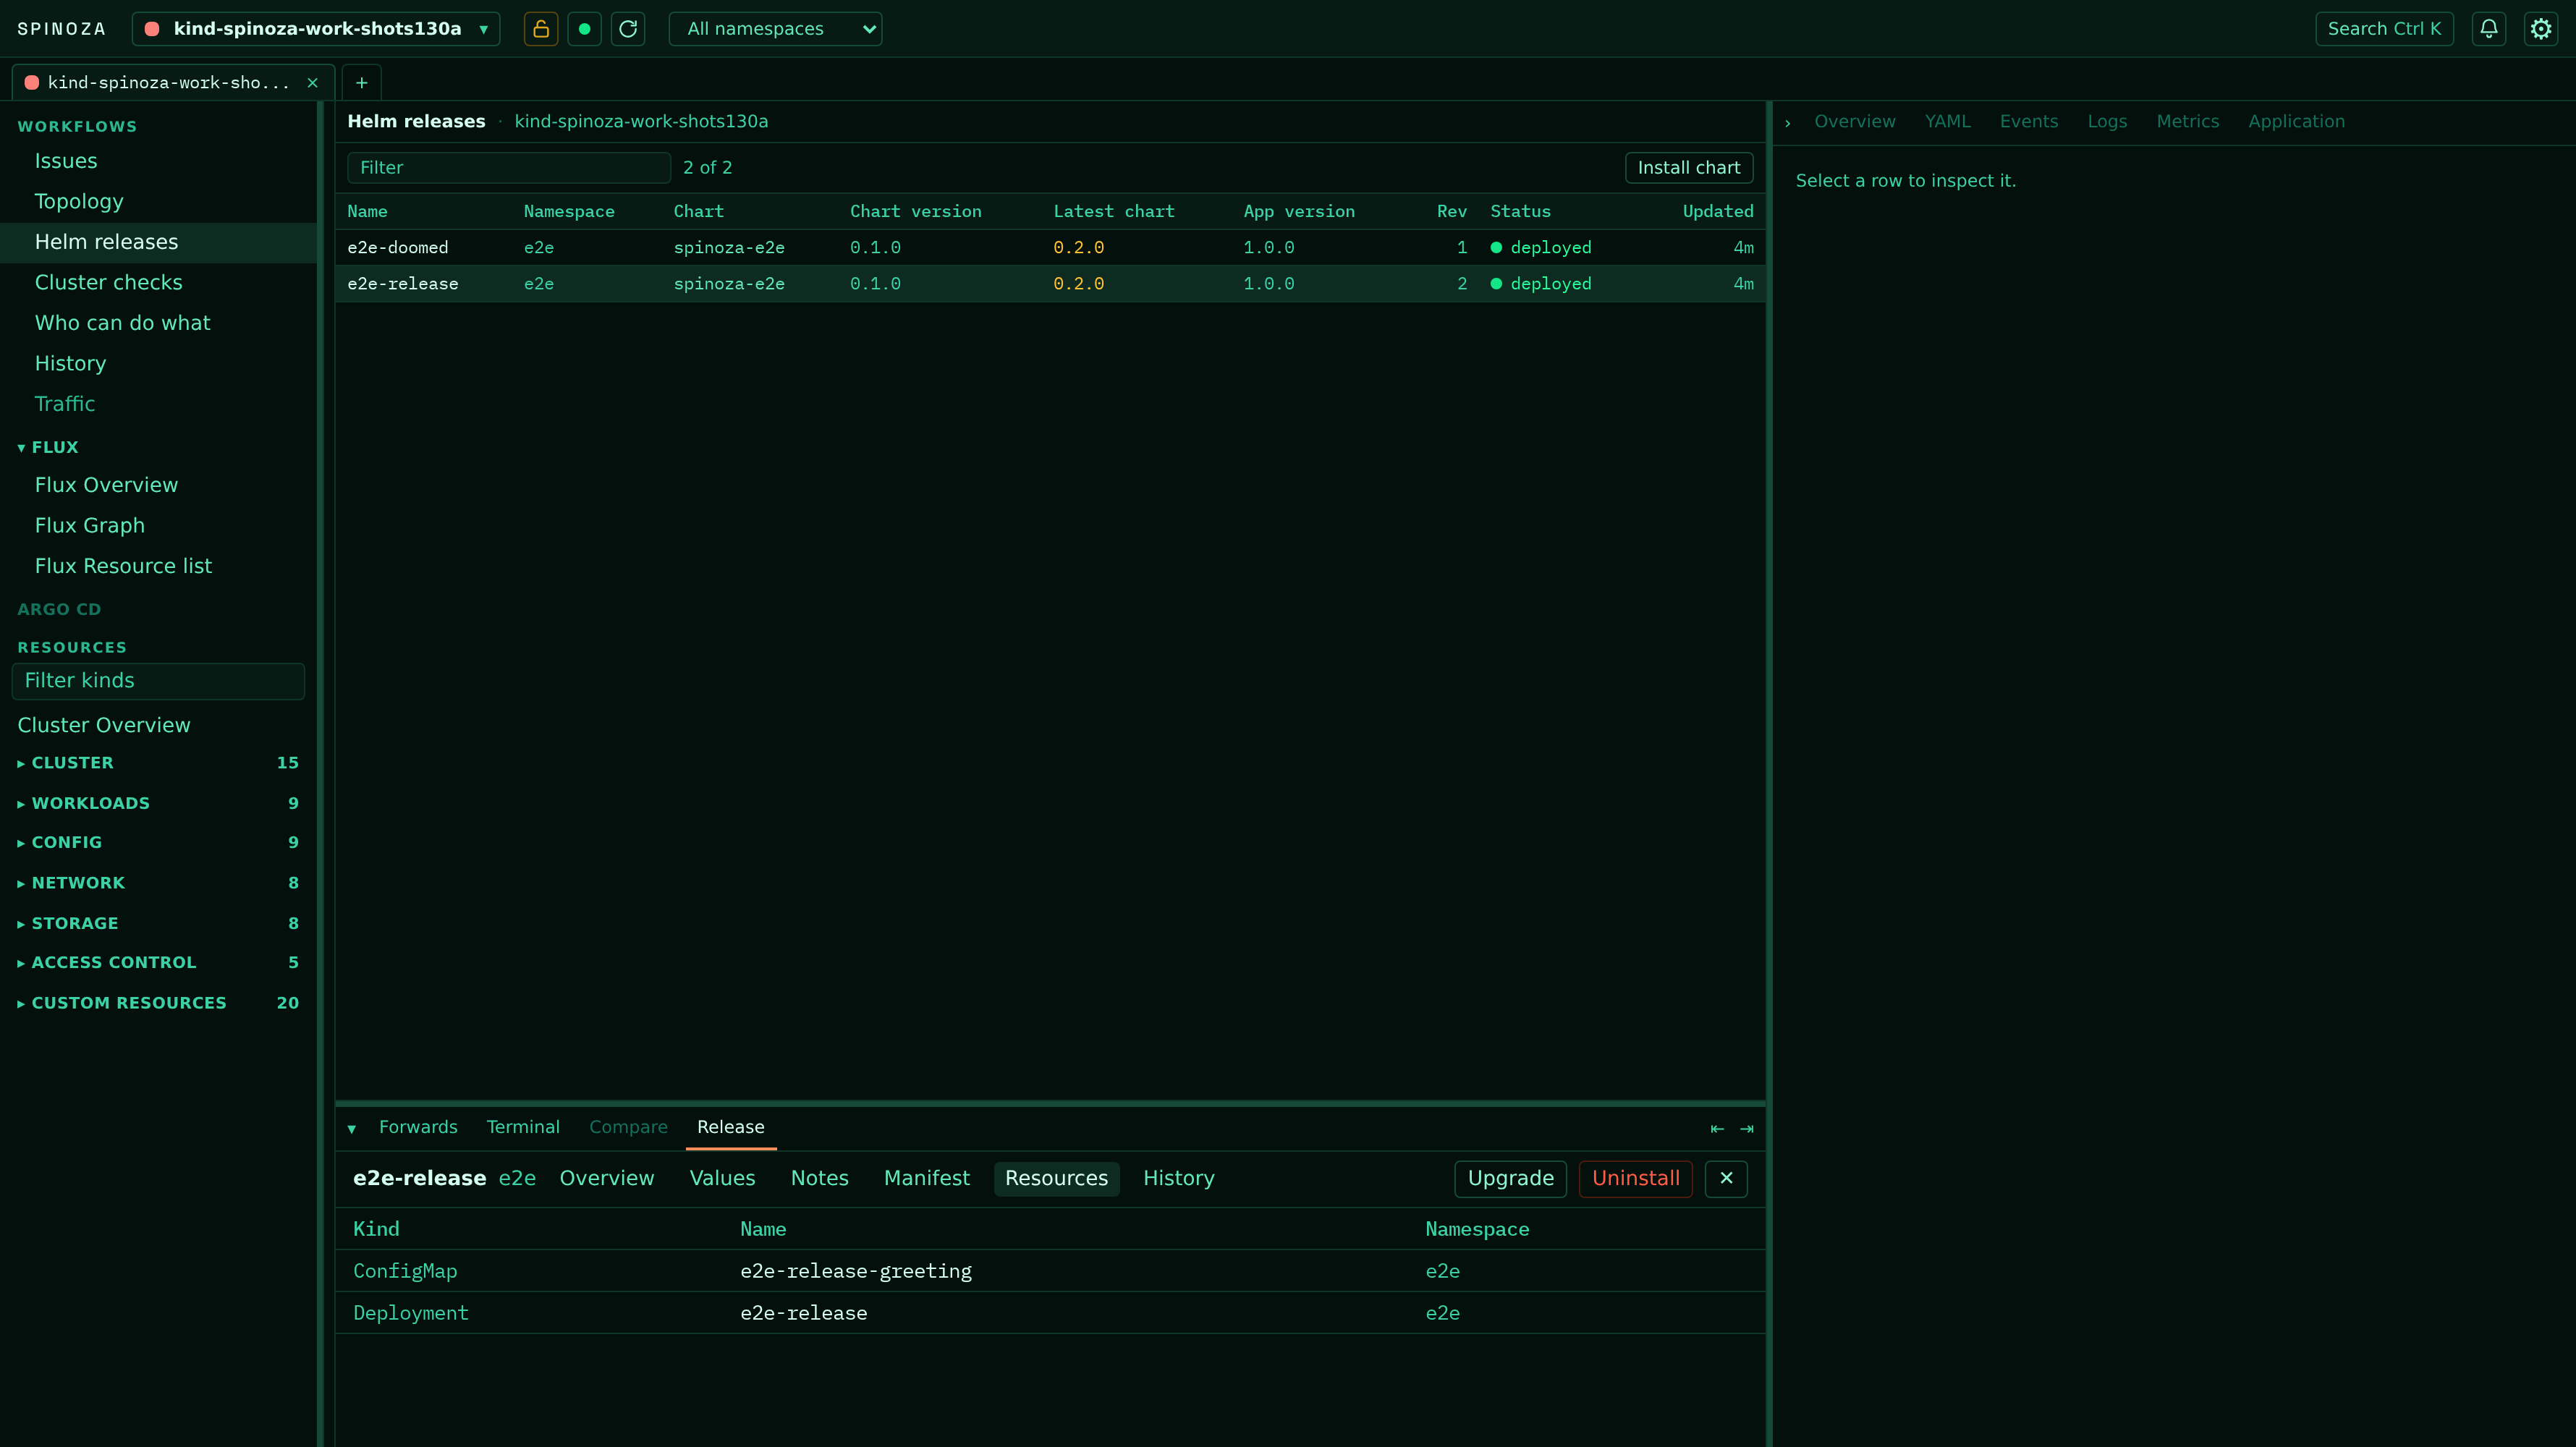Expand the CONFIG resource group
Viewport: 2576px width, 1447px height.
(x=158, y=842)
